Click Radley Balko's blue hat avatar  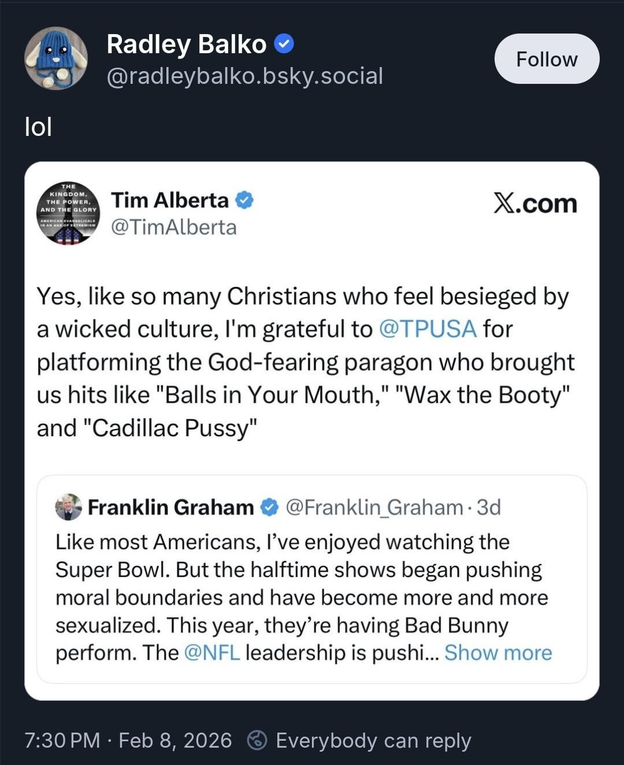tap(56, 58)
